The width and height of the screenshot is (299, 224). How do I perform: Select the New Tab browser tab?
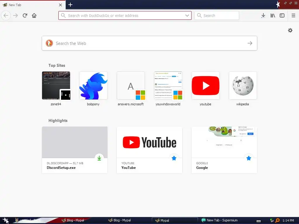[33, 5]
